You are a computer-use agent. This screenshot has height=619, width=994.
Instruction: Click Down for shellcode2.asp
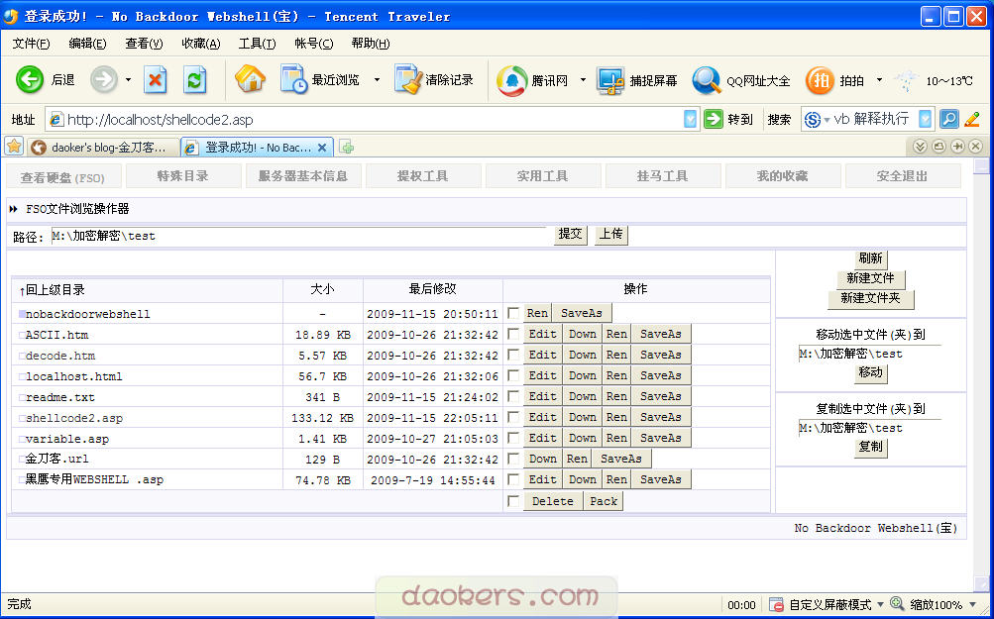582,418
